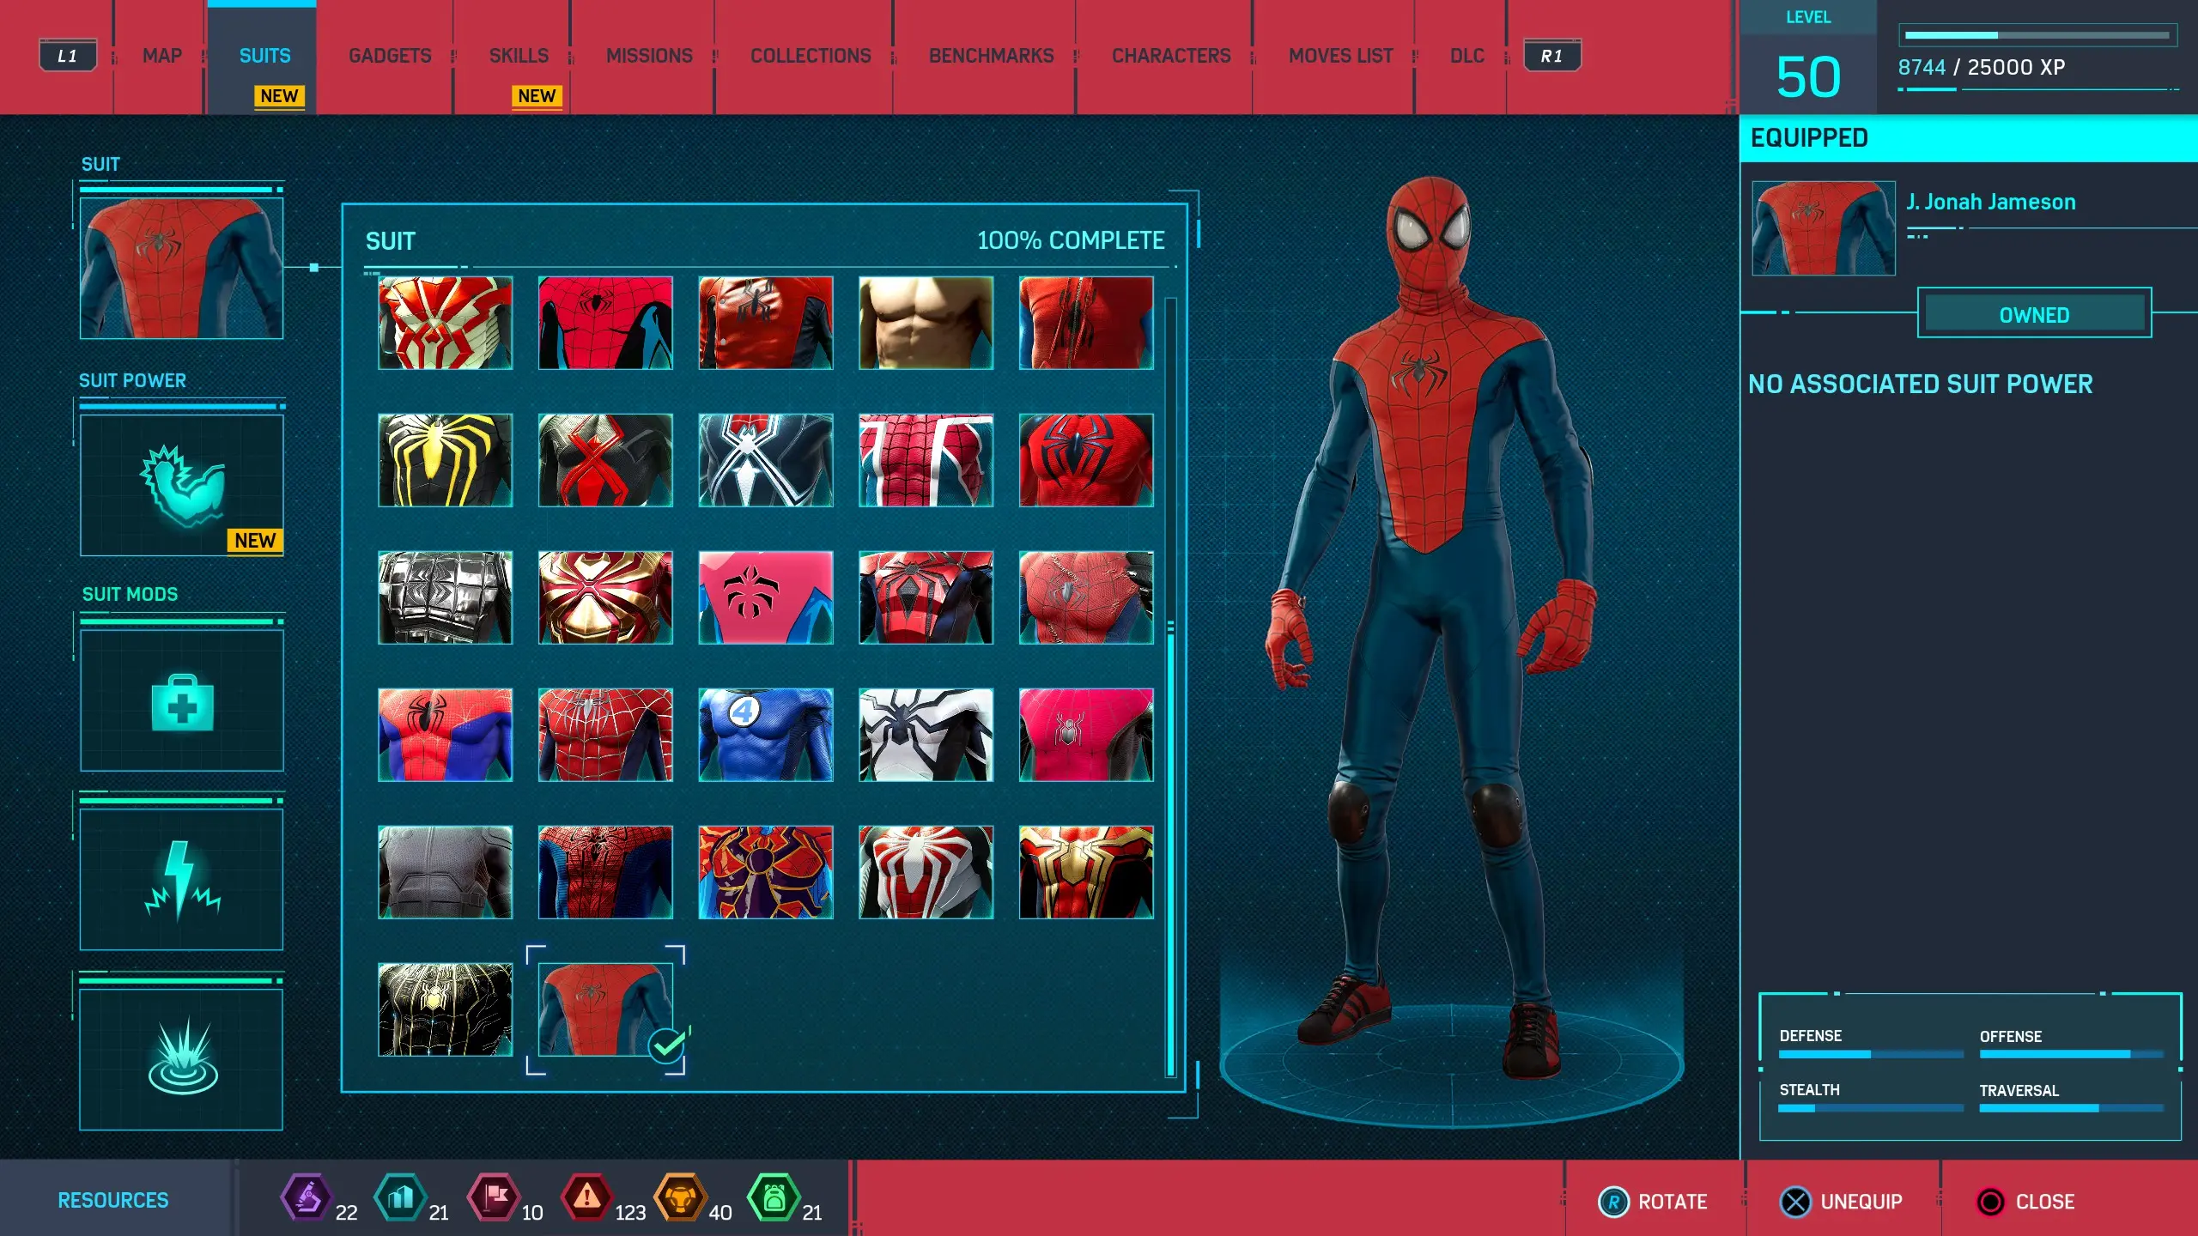Click the DEFENSE stat bar
Image resolution: width=2198 pixels, height=1236 pixels.
(1870, 1054)
